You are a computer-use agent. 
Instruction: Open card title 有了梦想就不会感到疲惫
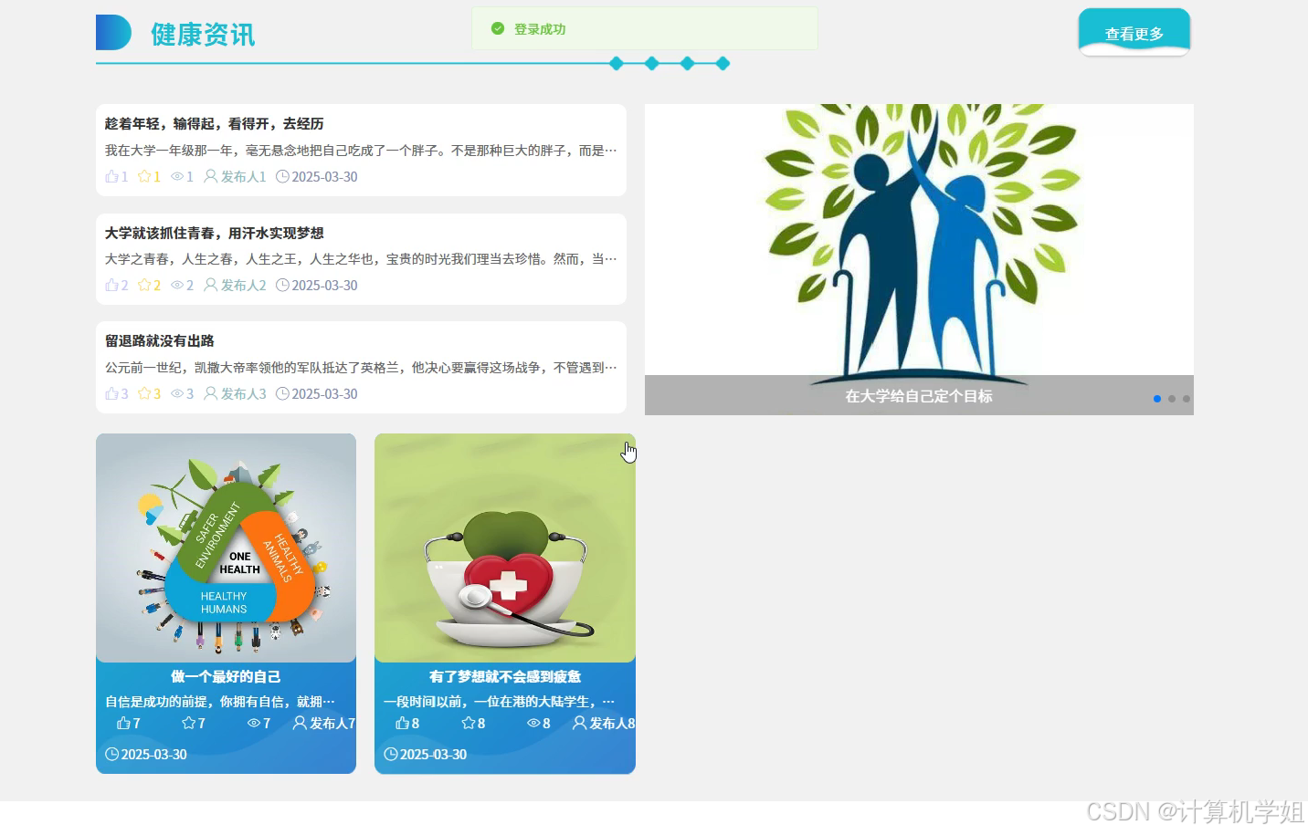point(505,676)
